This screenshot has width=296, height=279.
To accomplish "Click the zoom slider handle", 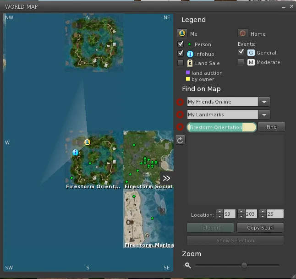I will (244, 265).
